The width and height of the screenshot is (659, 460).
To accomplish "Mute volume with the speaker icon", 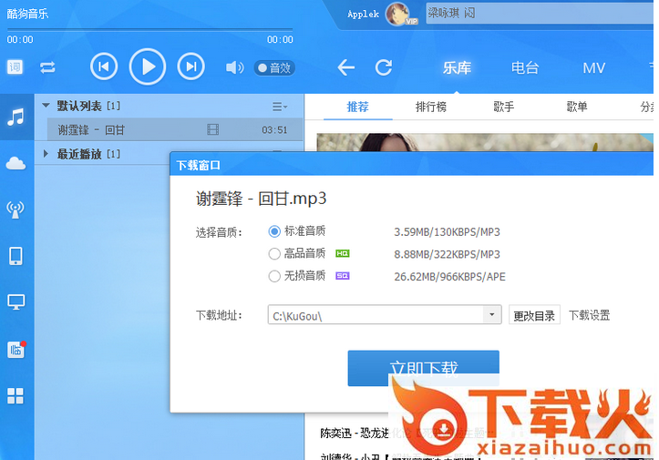I will [x=233, y=67].
